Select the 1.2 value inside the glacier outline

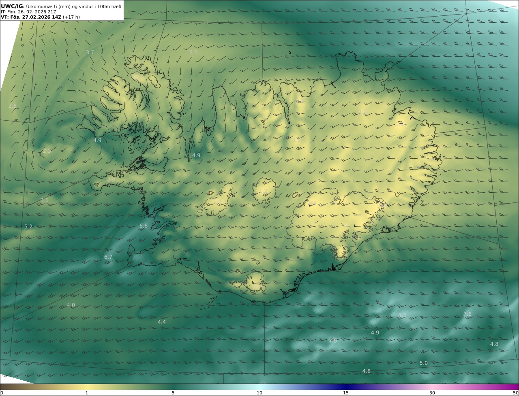[263, 191]
